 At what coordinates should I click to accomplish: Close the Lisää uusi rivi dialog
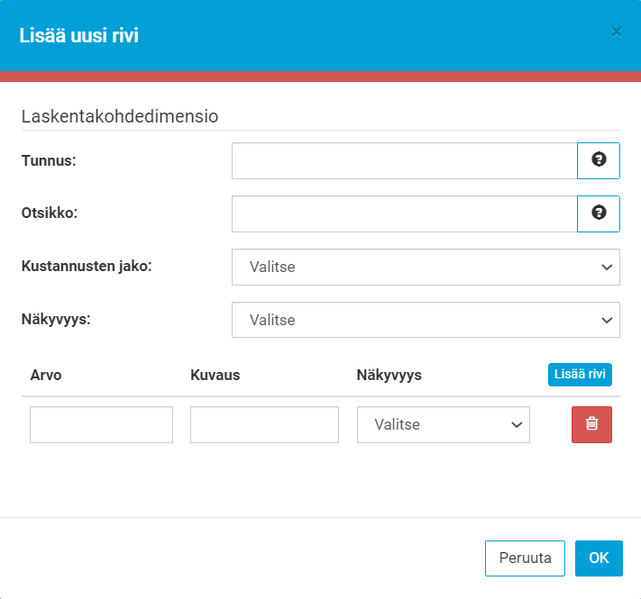617,32
